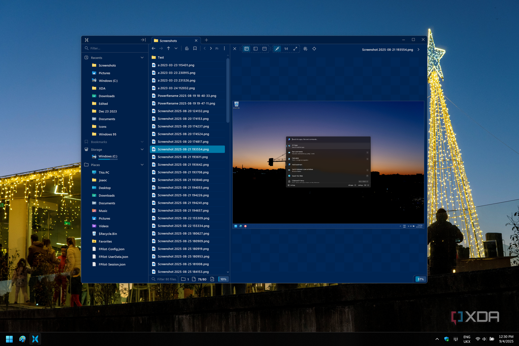Switch preview to horizontal split layout
519x346 pixels.
(x=264, y=49)
